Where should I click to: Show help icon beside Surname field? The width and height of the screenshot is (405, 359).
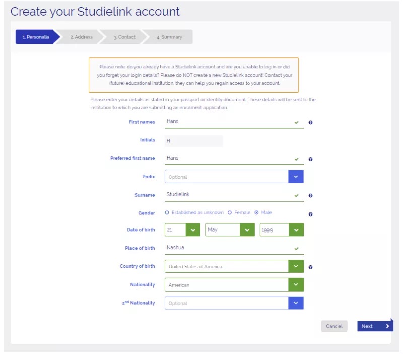click(x=310, y=196)
